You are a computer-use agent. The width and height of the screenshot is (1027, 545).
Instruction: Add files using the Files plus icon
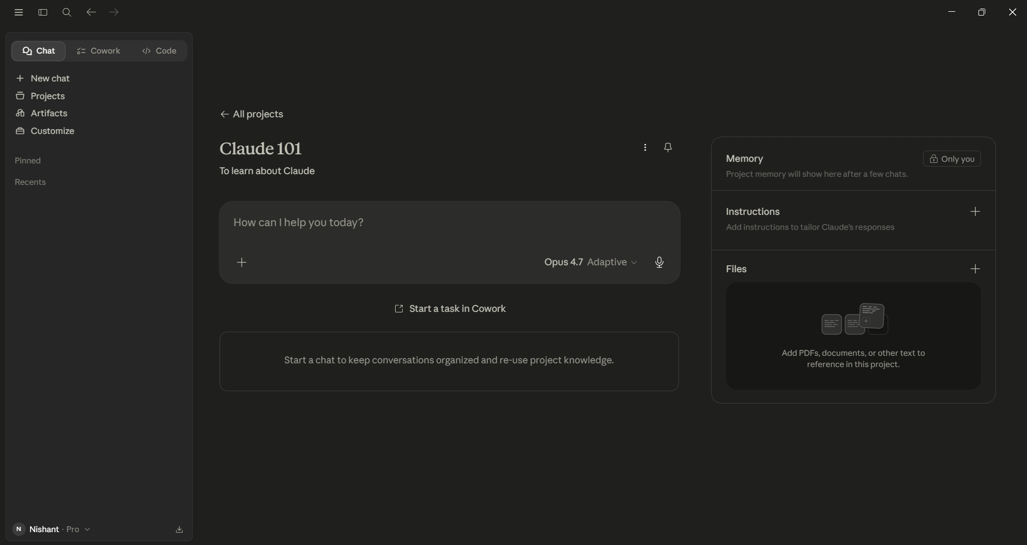point(976,269)
